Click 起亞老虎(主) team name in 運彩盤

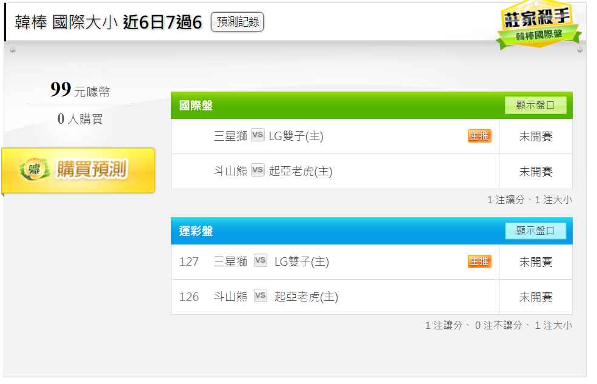[306, 297]
